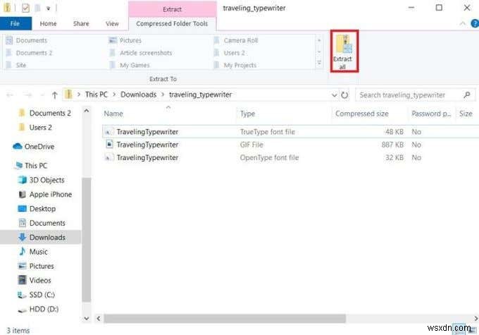
Task: Click the Up one level arrow
Action: click(55, 95)
